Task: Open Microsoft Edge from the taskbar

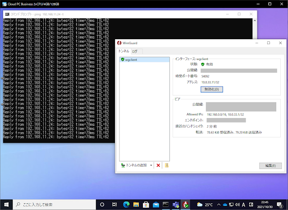Action: [x=126, y=205]
